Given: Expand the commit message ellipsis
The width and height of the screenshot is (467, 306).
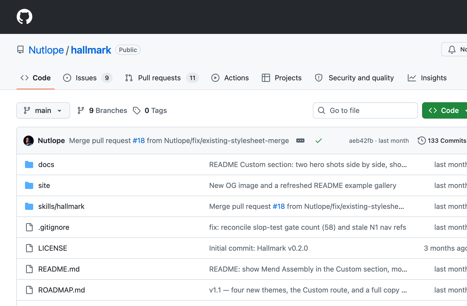Looking at the screenshot, I should (x=300, y=141).
